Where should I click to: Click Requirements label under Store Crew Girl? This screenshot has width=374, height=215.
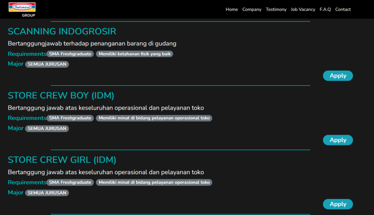(x=27, y=182)
